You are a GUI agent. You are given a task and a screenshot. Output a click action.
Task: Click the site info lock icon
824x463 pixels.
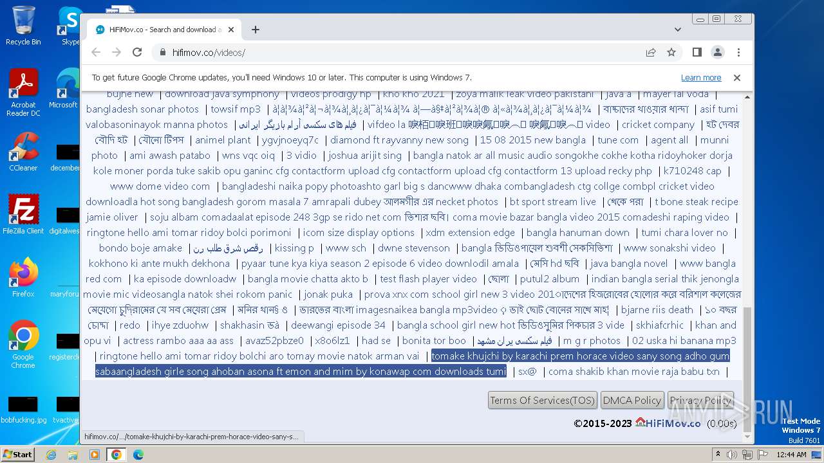(x=162, y=53)
